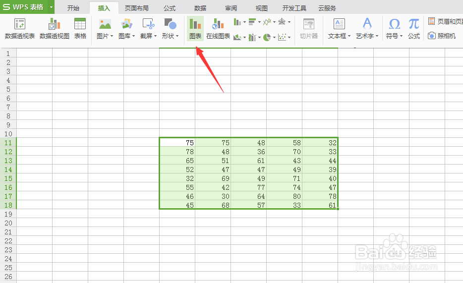Click the 图表 (Chart) button
Viewport: 463px width, 283px height.
195,28
